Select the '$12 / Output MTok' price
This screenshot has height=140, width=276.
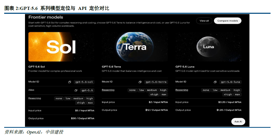point(156,110)
